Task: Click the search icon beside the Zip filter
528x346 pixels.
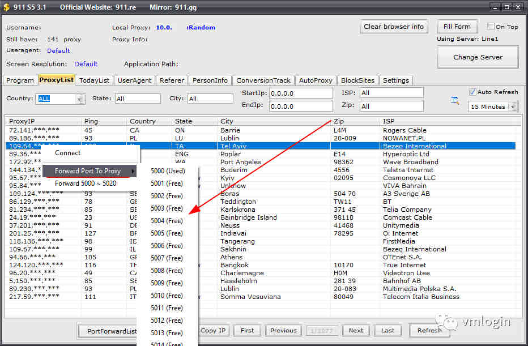Action: tap(454, 100)
